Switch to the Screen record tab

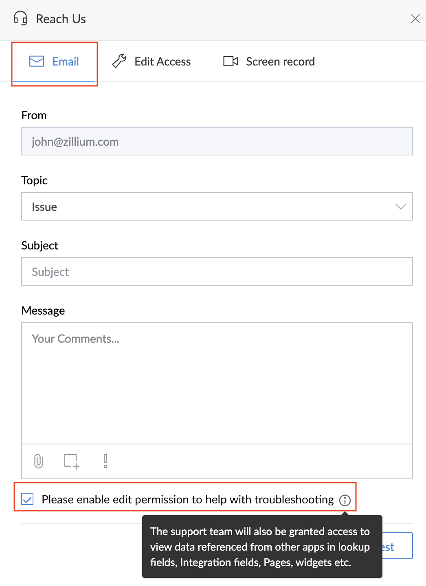[269, 61]
